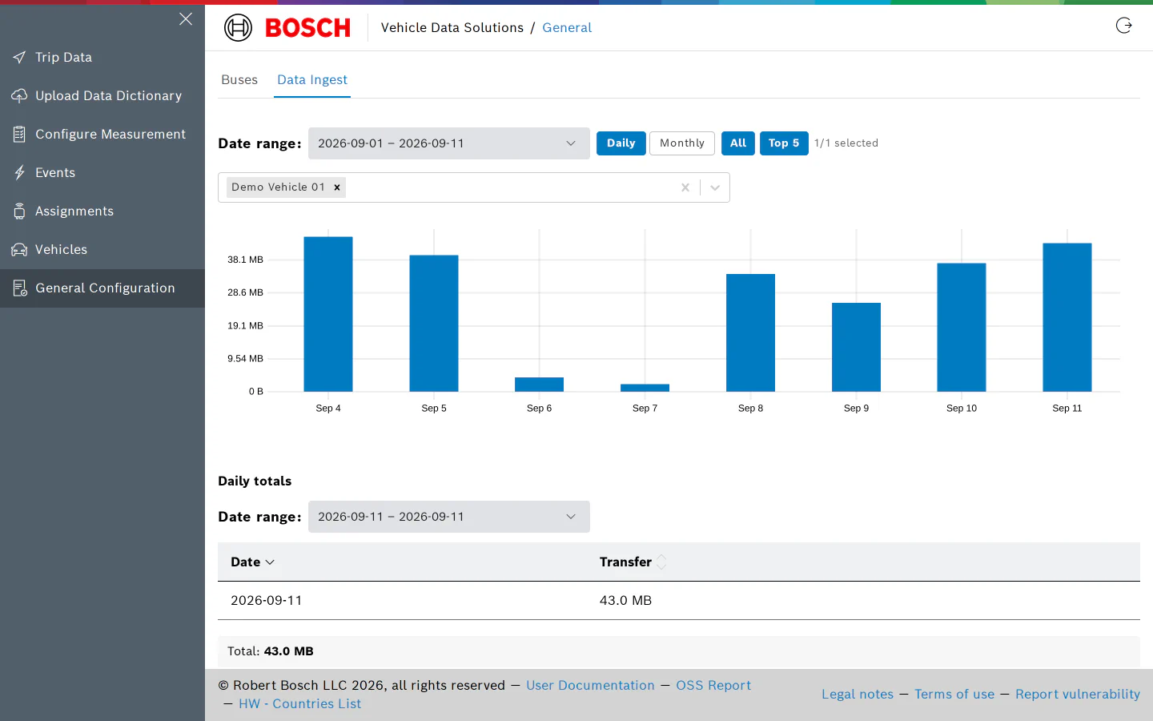Select All vehicles button
This screenshot has height=721, width=1153.
pyautogui.click(x=738, y=143)
